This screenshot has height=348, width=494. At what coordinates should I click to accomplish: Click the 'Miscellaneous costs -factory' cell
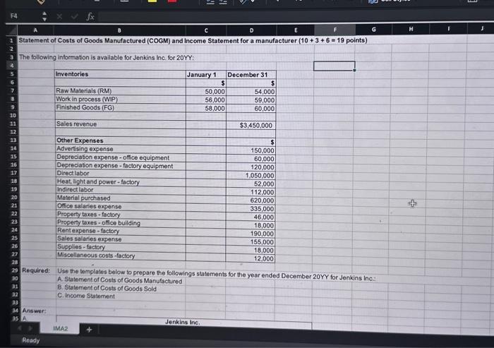pos(121,256)
